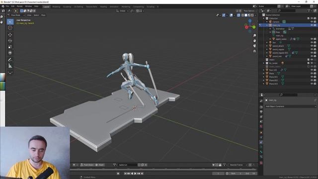Image resolution: width=318 pixels, height=179 pixels.
Task: Pick the Annotate pencil tool
Action: pyautogui.click(x=10, y=60)
